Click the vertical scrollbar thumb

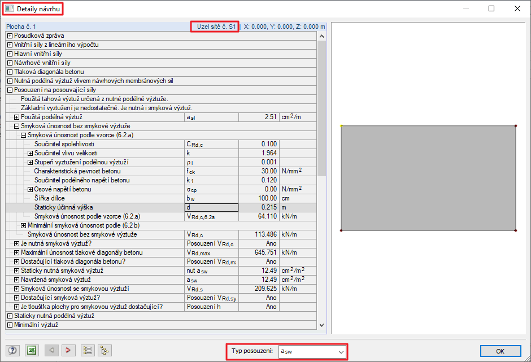(x=322, y=108)
